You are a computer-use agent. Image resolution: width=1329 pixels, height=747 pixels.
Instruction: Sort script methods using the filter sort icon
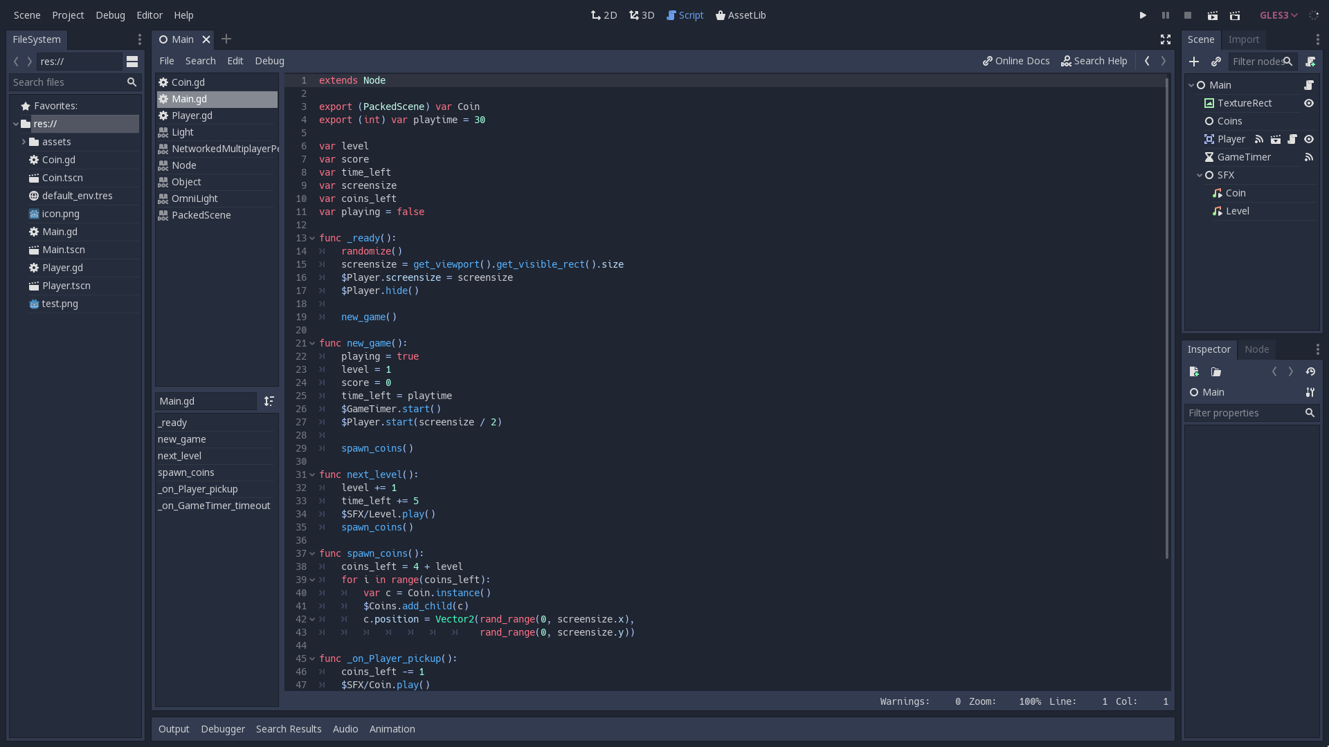tap(269, 401)
